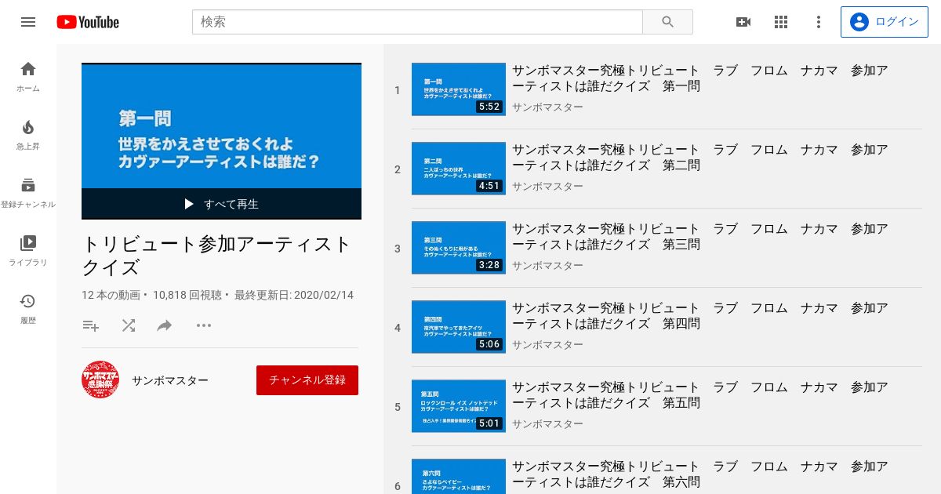Image resolution: width=941 pixels, height=494 pixels.
Task: Open video title ending 第六問
Action: (x=700, y=474)
